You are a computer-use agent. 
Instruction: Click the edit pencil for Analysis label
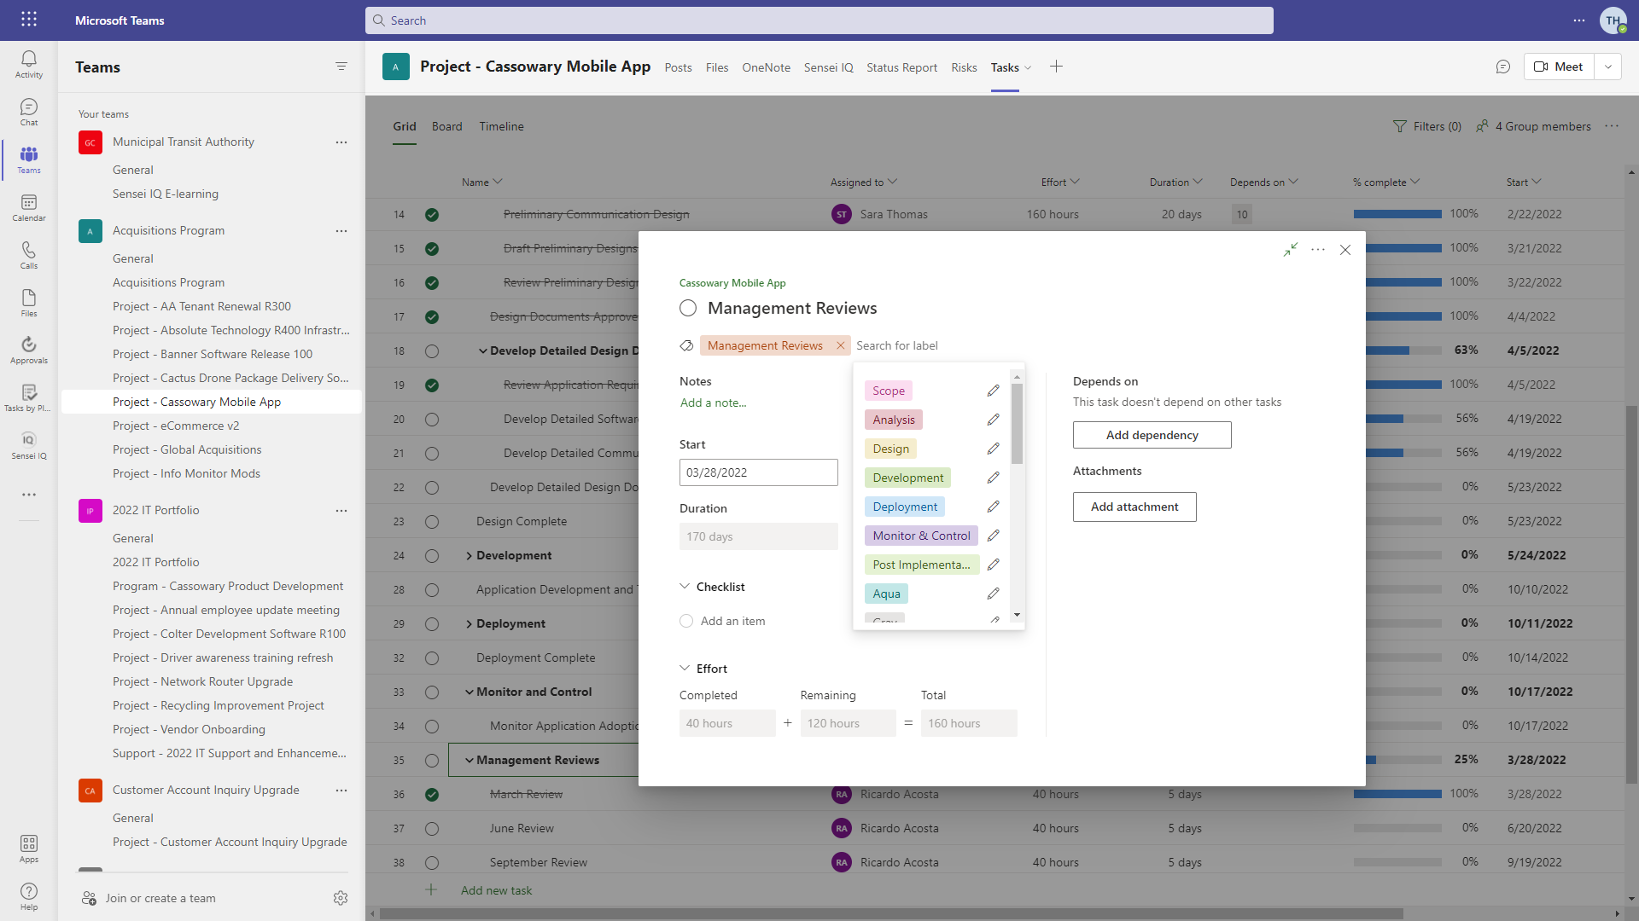pos(993,420)
